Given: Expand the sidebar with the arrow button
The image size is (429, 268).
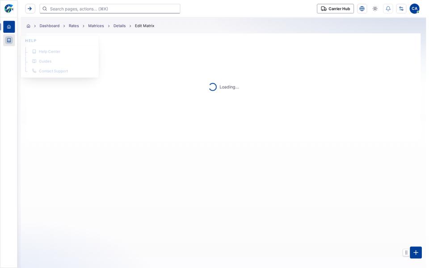Looking at the screenshot, I should (x=30, y=9).
